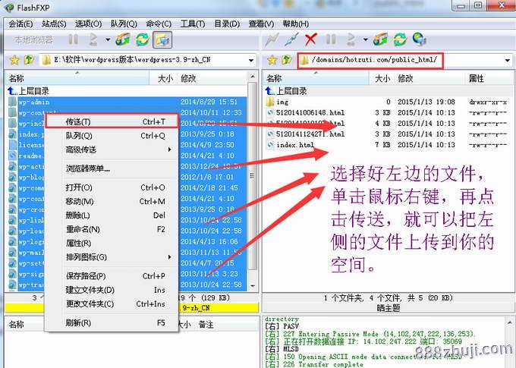Click the connect lightning icon in right toolbar
The height and width of the screenshot is (368, 516).
[272, 39]
